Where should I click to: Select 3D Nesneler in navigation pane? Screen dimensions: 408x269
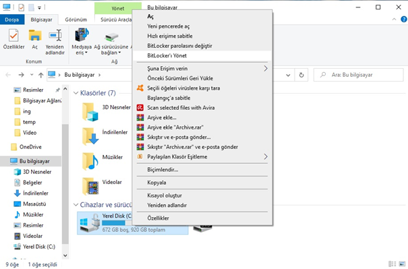32,172
